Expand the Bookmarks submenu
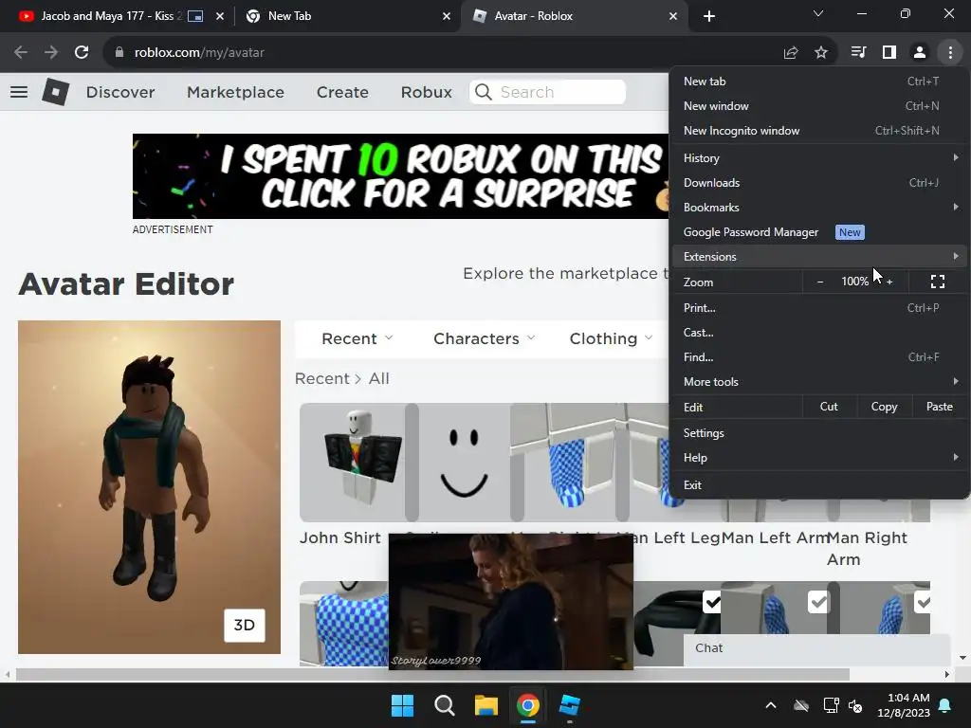The width and height of the screenshot is (971, 728). (820, 208)
